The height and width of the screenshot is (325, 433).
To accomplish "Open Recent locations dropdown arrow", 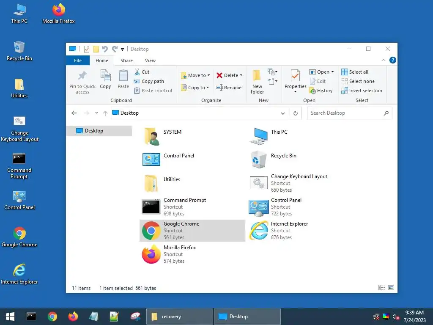I will (x=96, y=113).
